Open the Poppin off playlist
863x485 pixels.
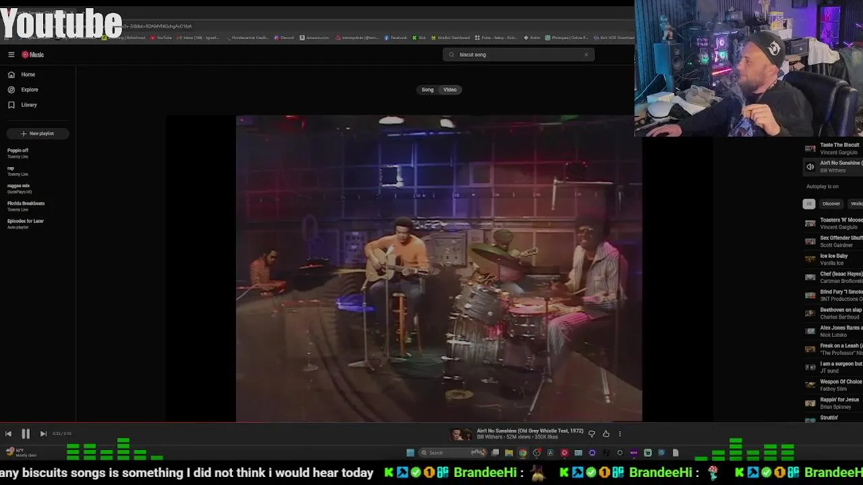[18, 153]
